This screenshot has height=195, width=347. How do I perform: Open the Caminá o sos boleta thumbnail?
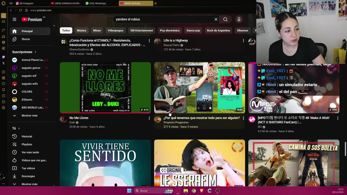click(x=294, y=163)
